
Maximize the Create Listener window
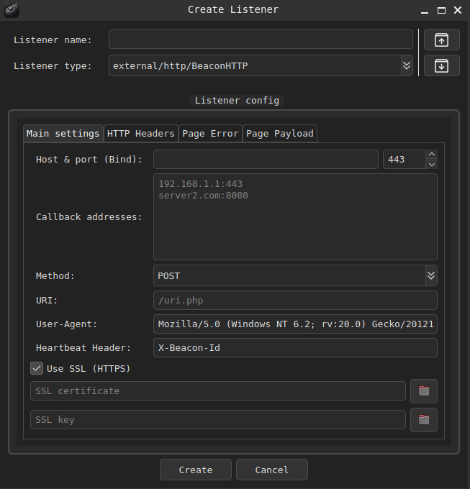[441, 10]
